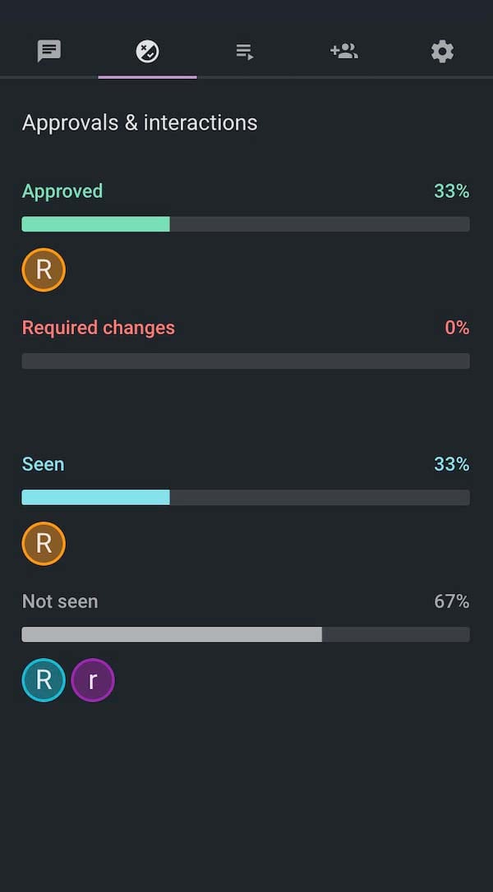Open the add people tab icon

343,51
